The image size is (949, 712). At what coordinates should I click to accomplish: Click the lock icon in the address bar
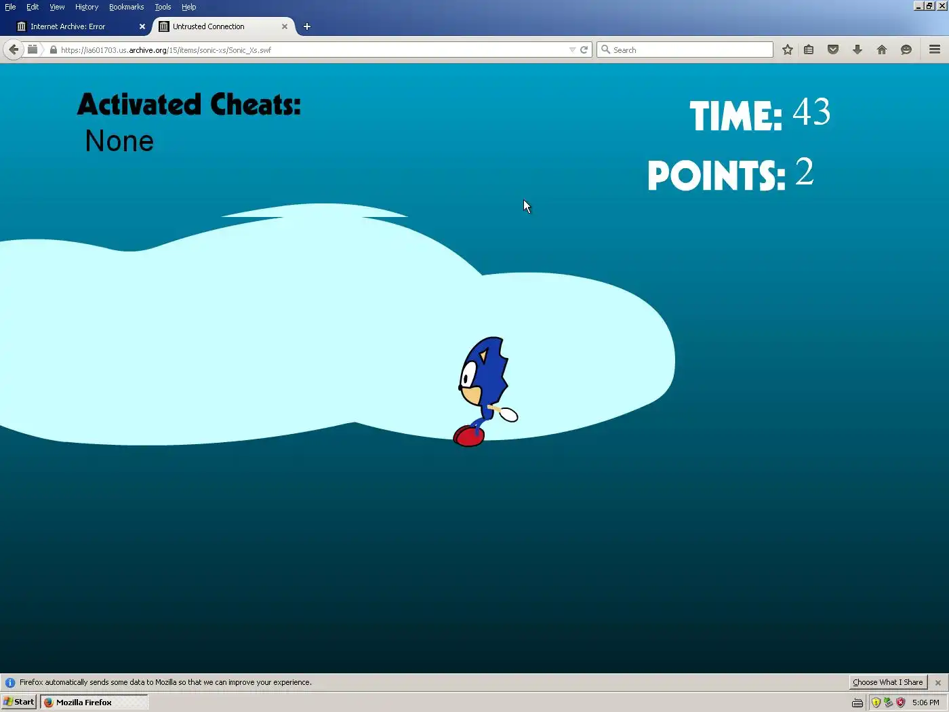point(54,50)
